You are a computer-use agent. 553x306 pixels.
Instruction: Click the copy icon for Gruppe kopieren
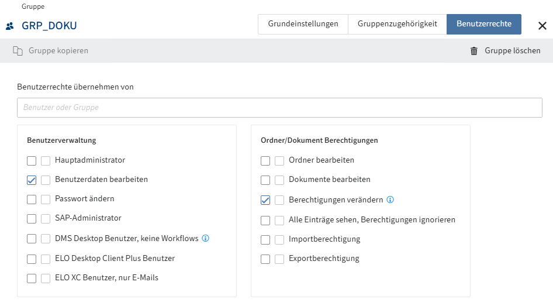[18, 51]
